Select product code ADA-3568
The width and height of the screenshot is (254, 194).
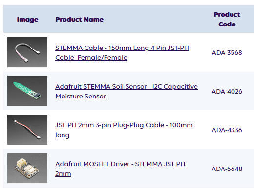click(227, 53)
